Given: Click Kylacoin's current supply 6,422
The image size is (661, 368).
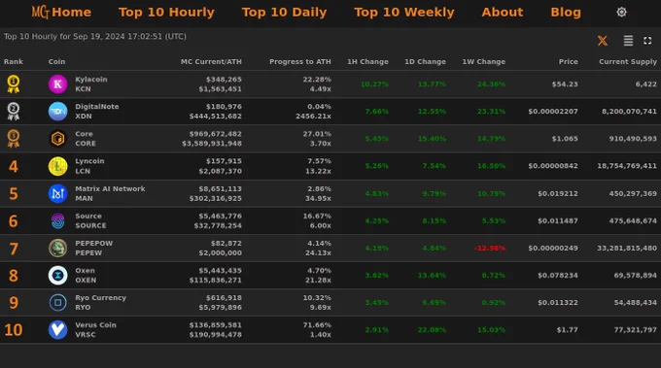Looking at the screenshot, I should tap(645, 84).
